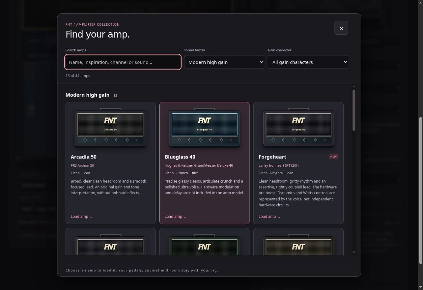Click the amp list scroll-down arrow
Viewport: 423px width, 290px height.
(354, 252)
